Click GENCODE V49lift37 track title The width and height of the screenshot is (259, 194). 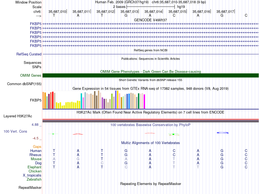pyautogui.click(x=150, y=20)
